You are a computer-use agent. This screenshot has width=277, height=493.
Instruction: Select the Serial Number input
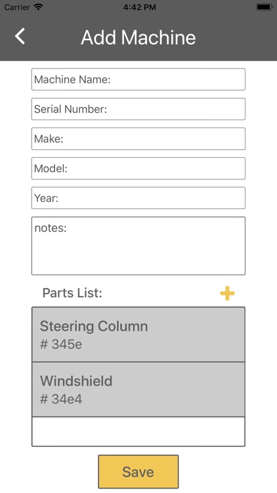point(138,109)
